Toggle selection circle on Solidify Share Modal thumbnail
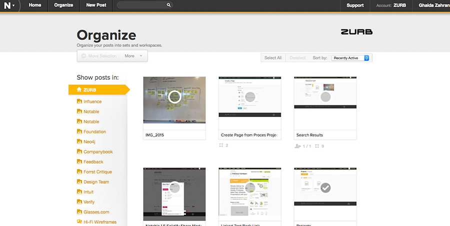The image size is (450, 226). coord(174,188)
